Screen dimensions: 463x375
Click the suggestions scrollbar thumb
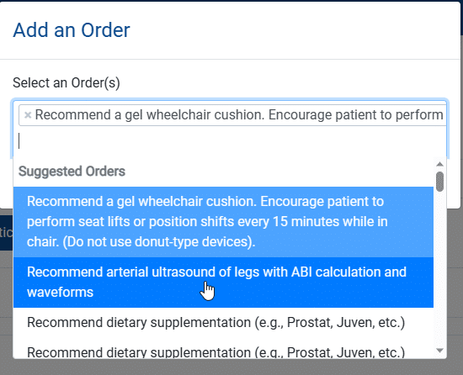pyautogui.click(x=439, y=182)
